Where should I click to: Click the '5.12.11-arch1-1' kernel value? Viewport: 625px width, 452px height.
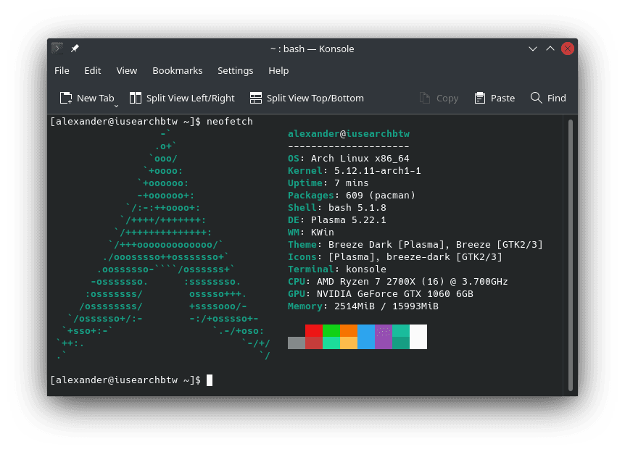click(x=378, y=171)
